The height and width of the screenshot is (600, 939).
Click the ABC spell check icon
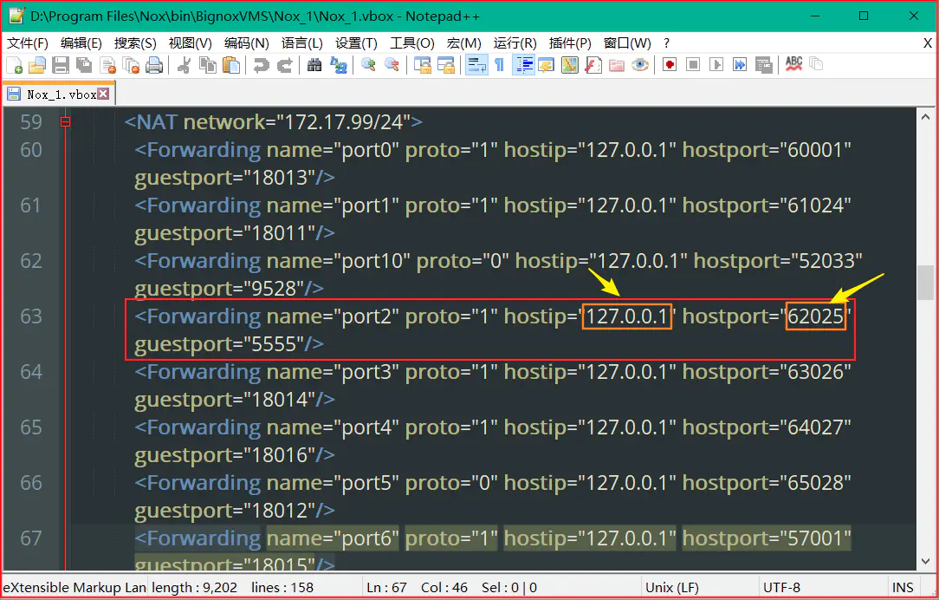[793, 64]
